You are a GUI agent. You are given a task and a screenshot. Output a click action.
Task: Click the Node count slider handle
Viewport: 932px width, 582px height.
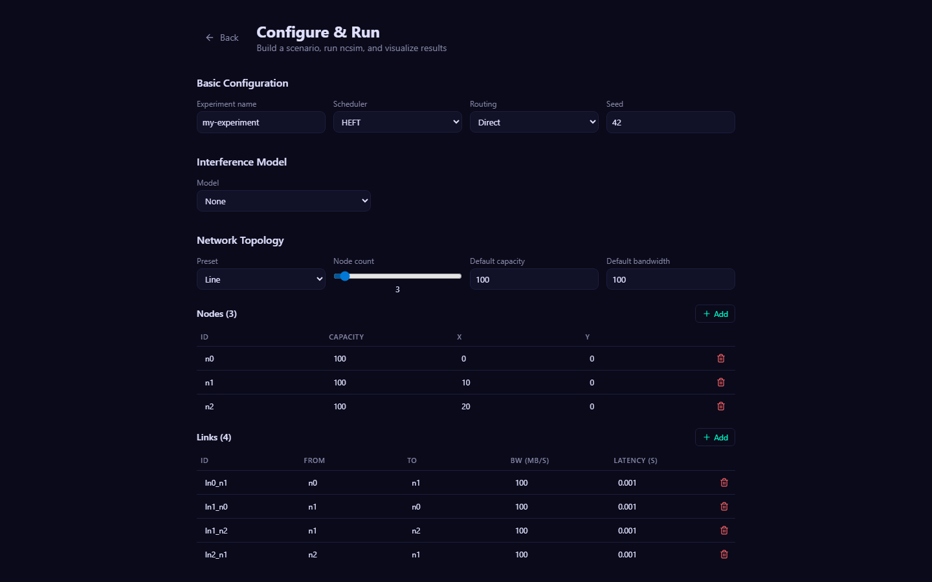pos(345,276)
